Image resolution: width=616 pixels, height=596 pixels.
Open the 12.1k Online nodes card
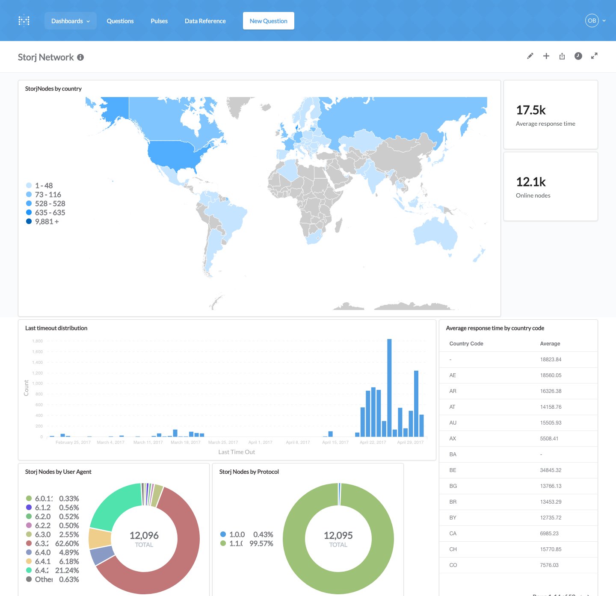[x=551, y=186]
